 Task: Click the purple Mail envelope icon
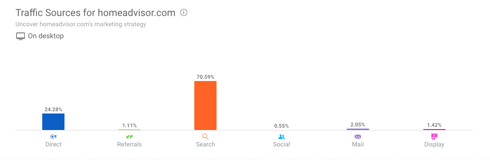point(358,137)
